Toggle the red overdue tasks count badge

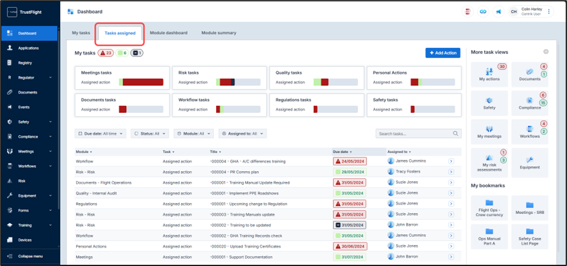point(106,53)
